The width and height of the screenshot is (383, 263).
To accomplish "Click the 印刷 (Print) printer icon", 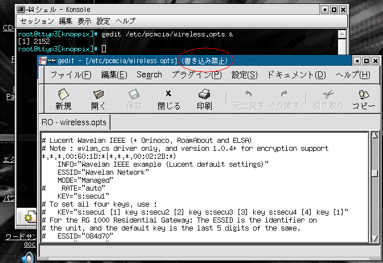I will click(x=204, y=94).
